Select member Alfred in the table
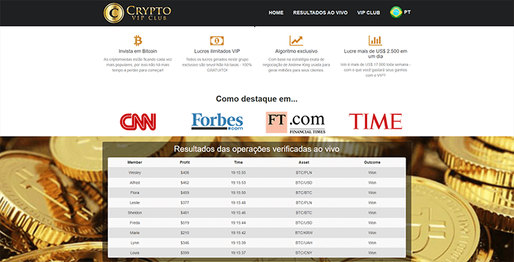This screenshot has height=262, width=514. [x=134, y=182]
